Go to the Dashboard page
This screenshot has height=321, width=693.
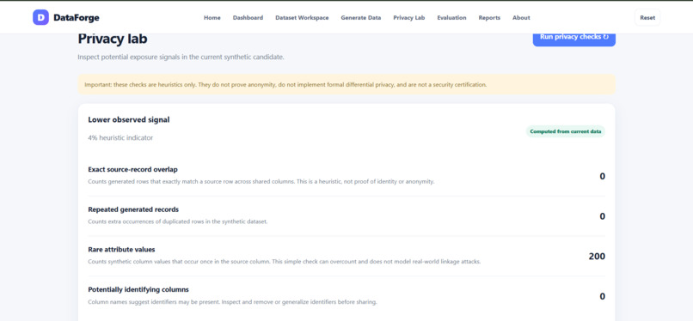248,18
